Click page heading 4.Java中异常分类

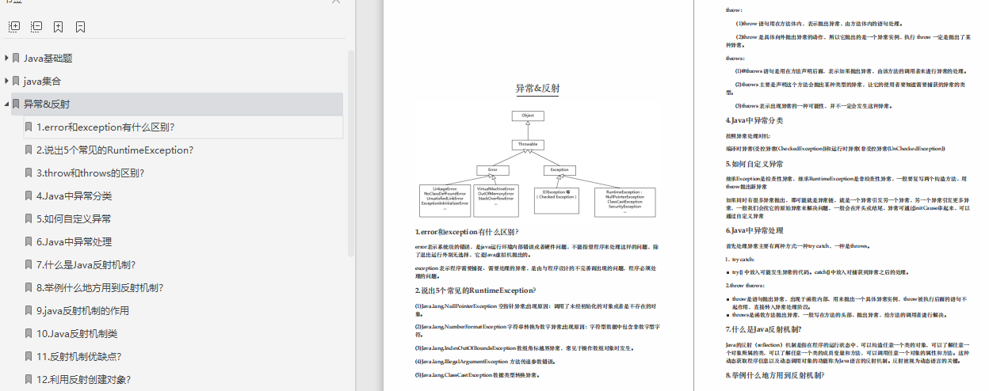click(x=754, y=120)
